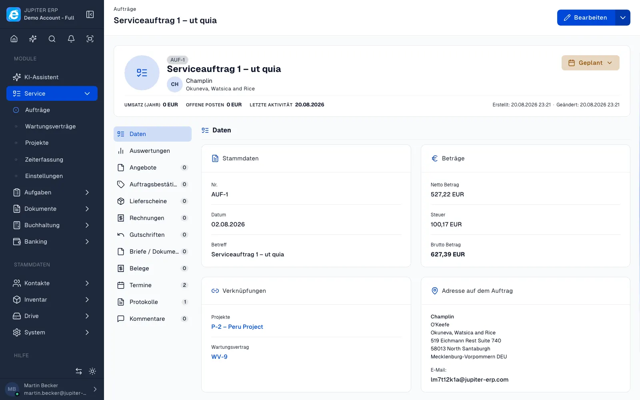The image size is (640, 400).
Task: Expand the Kontakte section
Action: point(52,283)
